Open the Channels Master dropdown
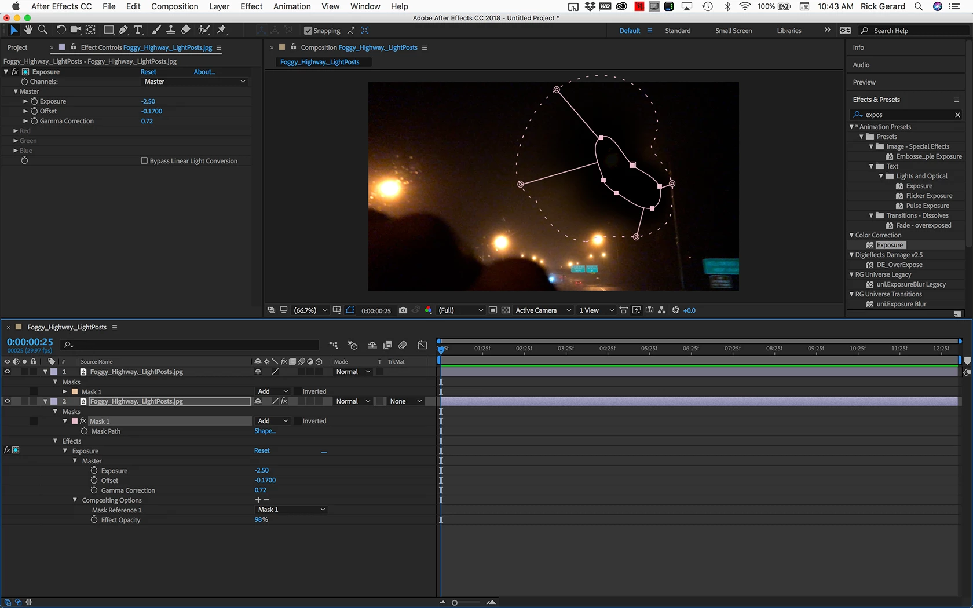973x608 pixels. tap(195, 82)
